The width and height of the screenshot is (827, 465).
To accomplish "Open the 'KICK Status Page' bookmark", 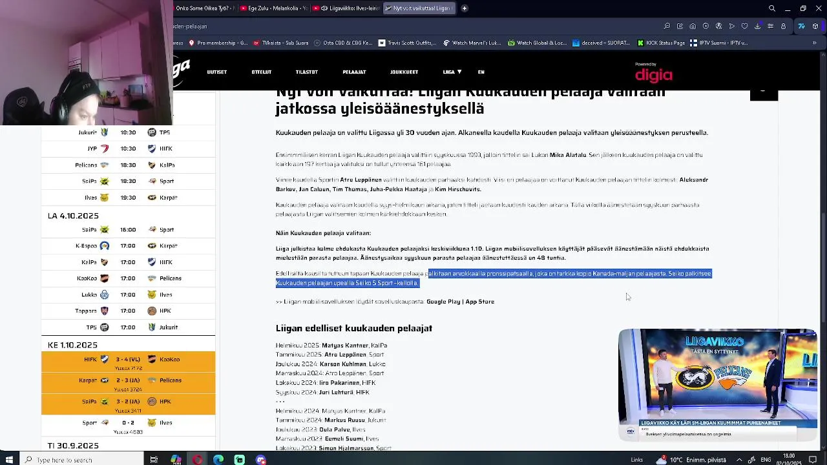I will pyautogui.click(x=661, y=43).
